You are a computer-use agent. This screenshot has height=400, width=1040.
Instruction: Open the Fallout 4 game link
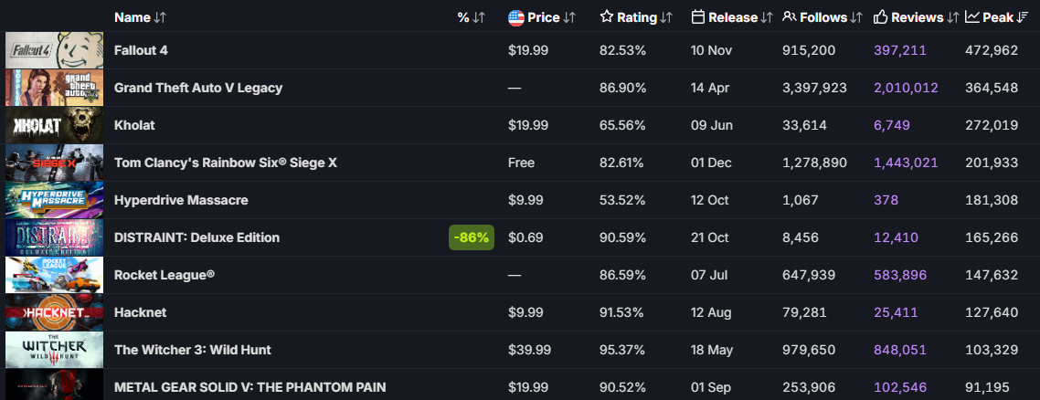(141, 50)
